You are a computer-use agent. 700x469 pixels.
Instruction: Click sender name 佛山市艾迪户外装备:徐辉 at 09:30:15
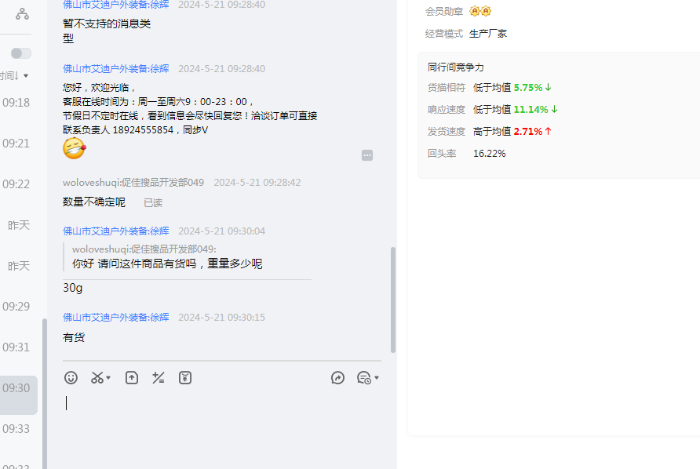(115, 317)
